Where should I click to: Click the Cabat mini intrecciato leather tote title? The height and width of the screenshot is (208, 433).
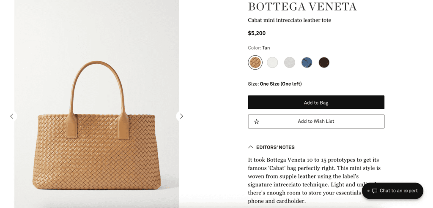coord(289,20)
